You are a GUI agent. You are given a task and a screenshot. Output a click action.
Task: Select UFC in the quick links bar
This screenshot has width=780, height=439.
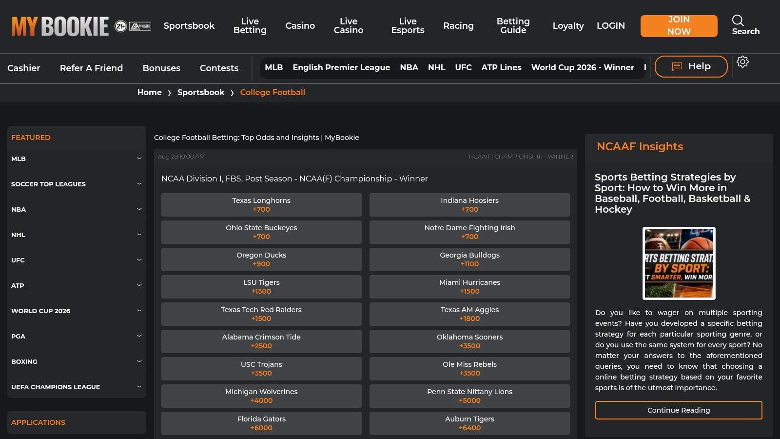[x=464, y=67]
